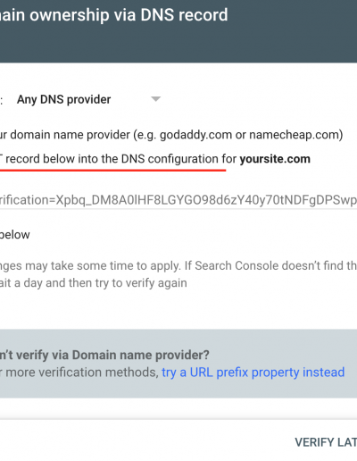The height and width of the screenshot is (461, 357).
Task: Click the godaddy.com example text
Action: (195, 135)
